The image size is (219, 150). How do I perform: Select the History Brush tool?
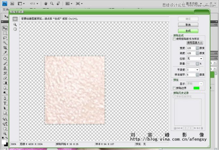click(5, 73)
